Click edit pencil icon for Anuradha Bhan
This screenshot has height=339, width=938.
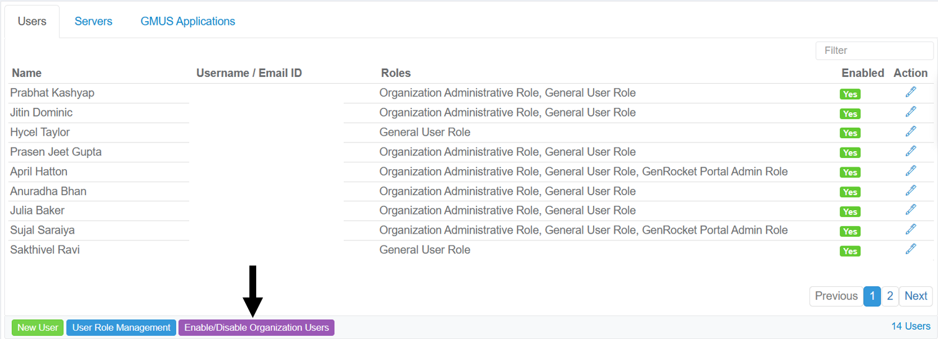tap(910, 191)
